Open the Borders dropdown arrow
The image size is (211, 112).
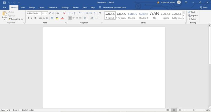[99, 18]
